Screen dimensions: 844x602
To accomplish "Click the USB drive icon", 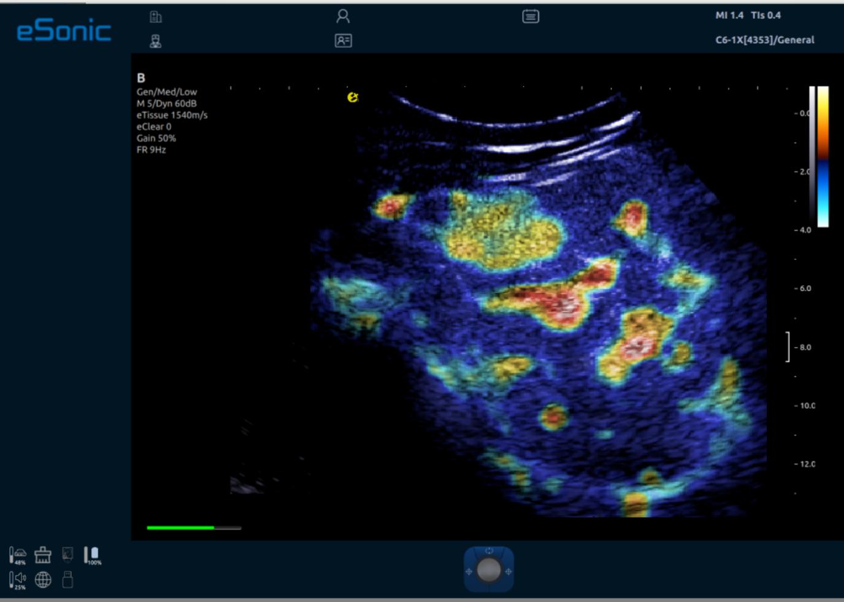I will click(x=67, y=579).
